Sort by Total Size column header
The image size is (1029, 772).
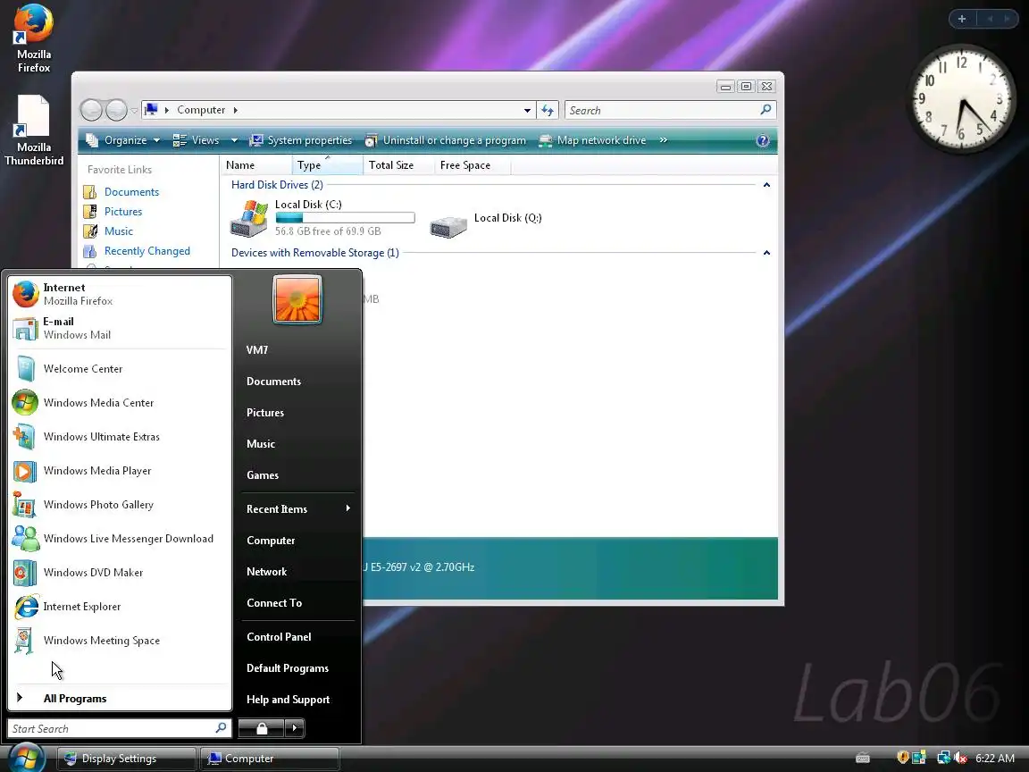(398, 165)
